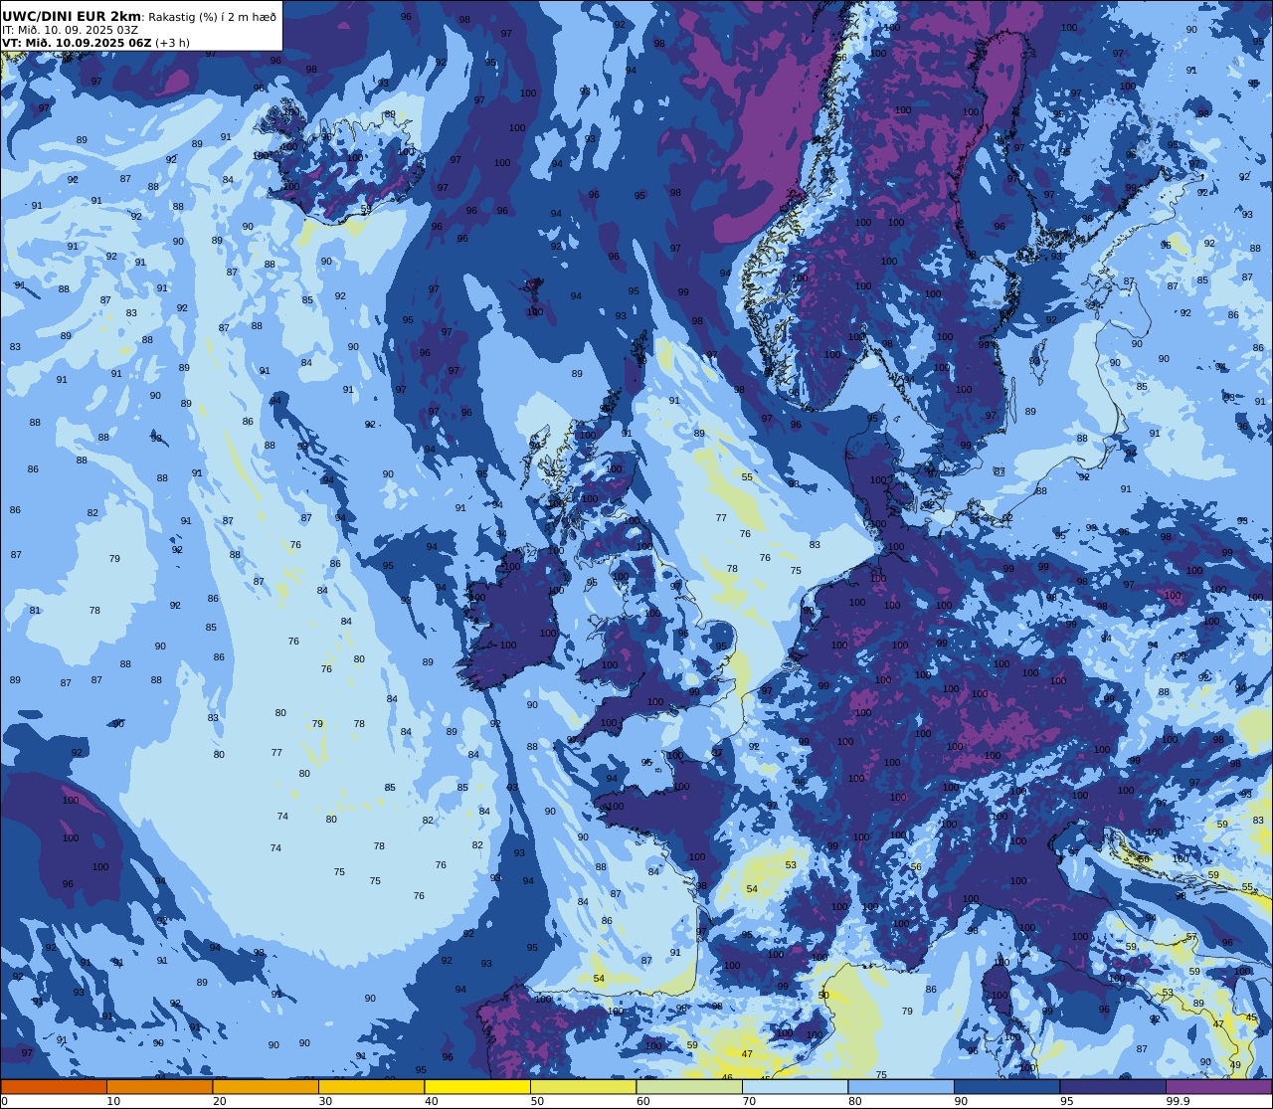Click the '40' tick label on the color scale
Viewport: 1273px width, 1109px height.
431,1101
